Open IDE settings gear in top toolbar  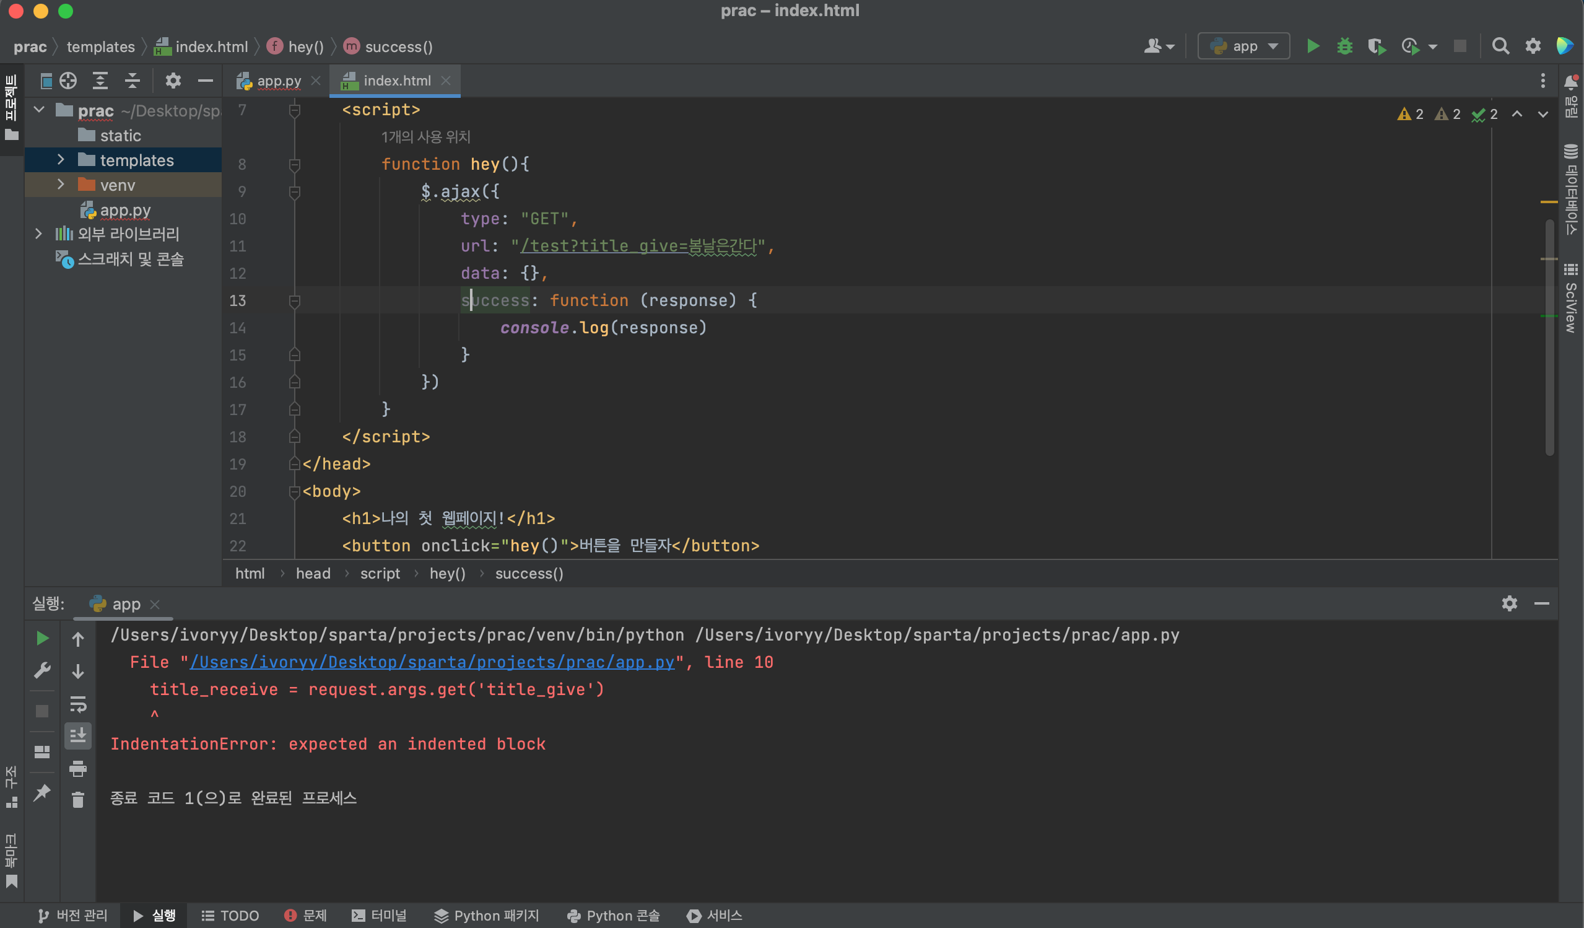[x=1533, y=46]
